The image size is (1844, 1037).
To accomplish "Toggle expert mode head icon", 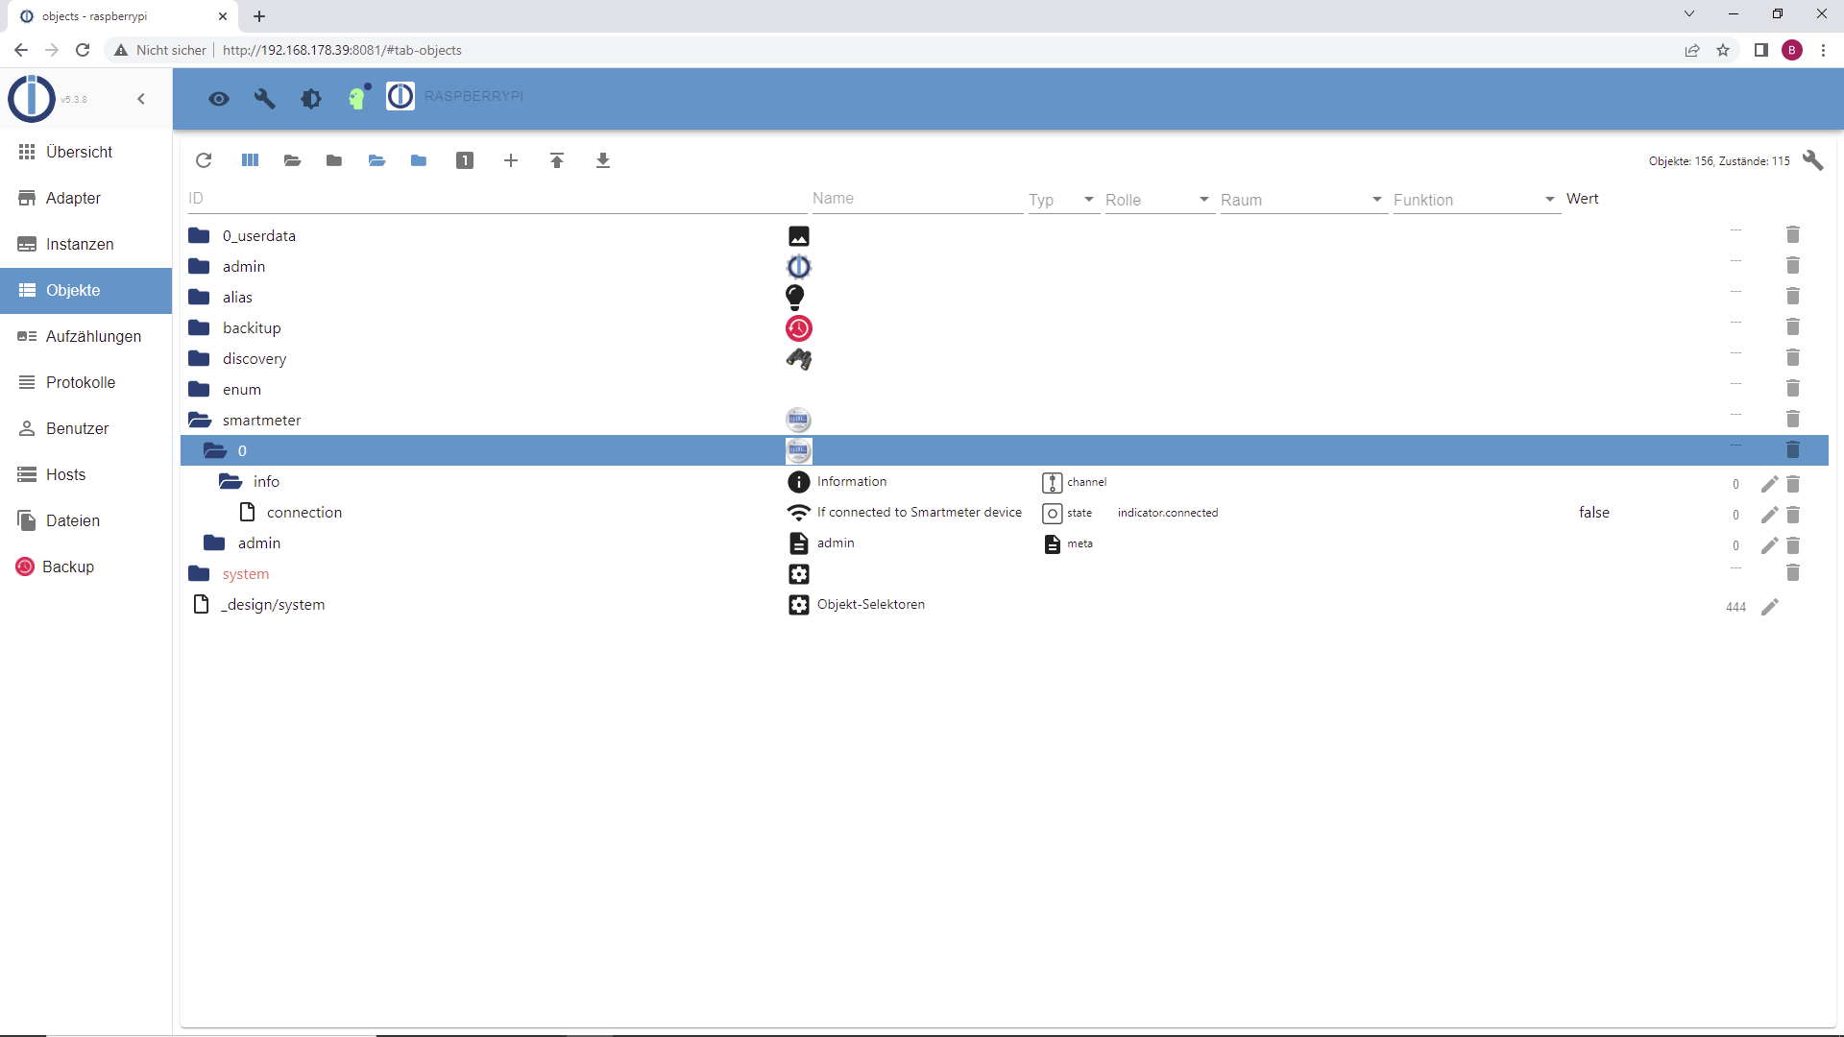I will point(358,97).
